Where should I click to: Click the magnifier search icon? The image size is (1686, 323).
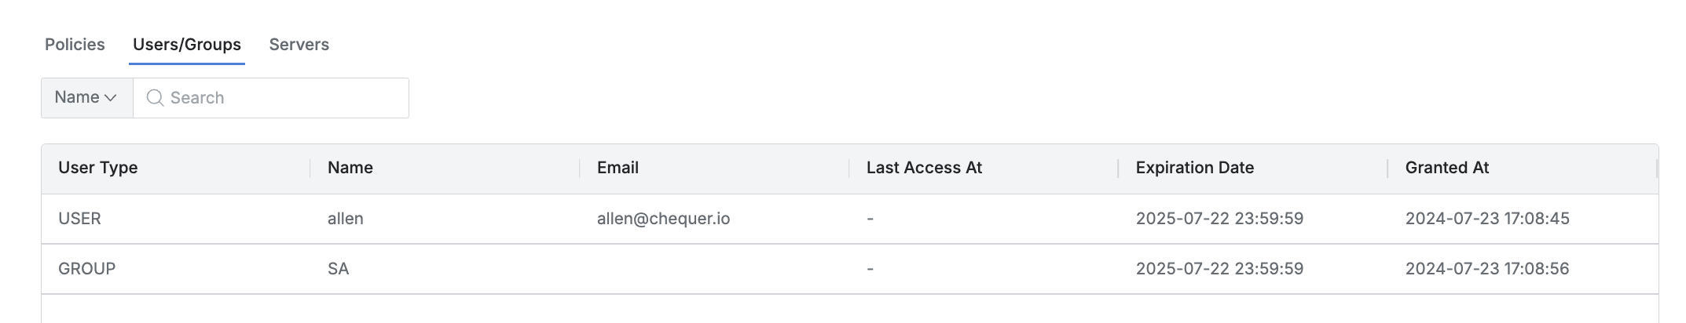155,98
